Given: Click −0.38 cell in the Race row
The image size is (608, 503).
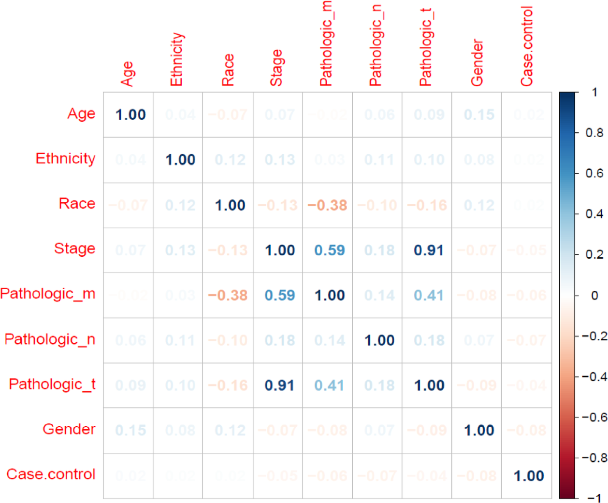Looking at the screenshot, I should pos(327,206).
